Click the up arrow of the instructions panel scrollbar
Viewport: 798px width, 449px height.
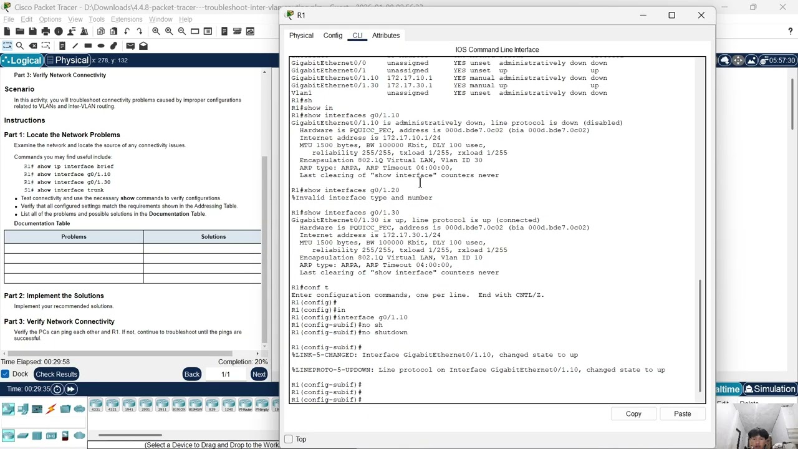(x=264, y=73)
